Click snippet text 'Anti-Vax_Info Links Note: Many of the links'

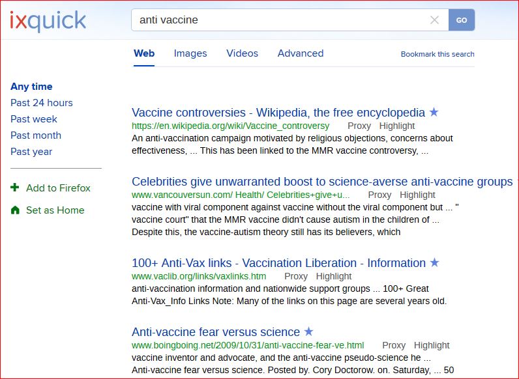coord(230,302)
